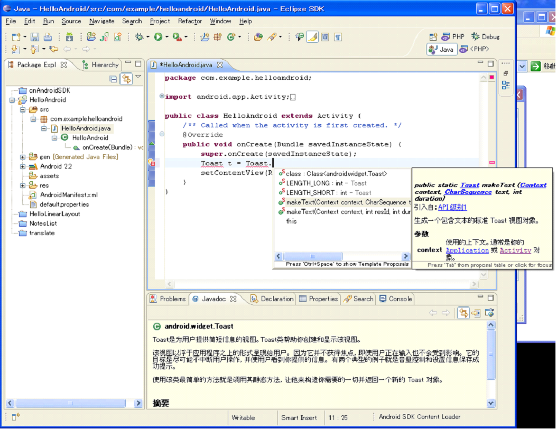The width and height of the screenshot is (556, 429).
Task: Open the Refactor menu
Action: click(190, 21)
